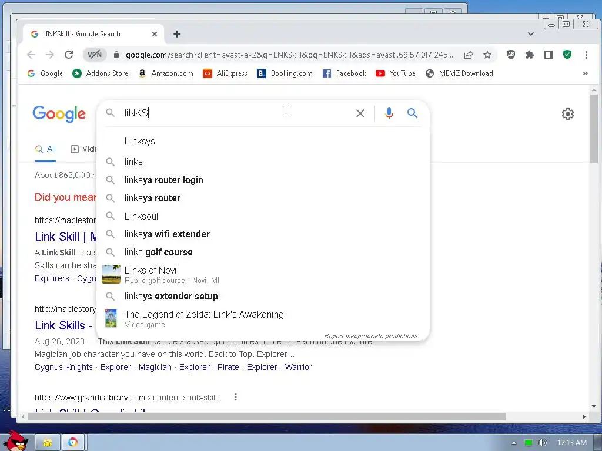Click the forward navigation arrow
Screen dimensions: 602x451
click(x=50, y=55)
